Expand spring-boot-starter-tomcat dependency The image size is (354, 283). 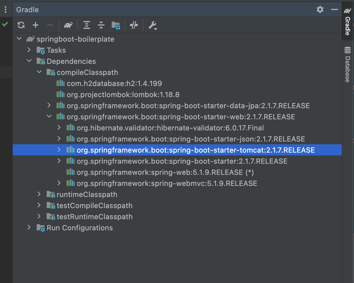tap(59, 150)
